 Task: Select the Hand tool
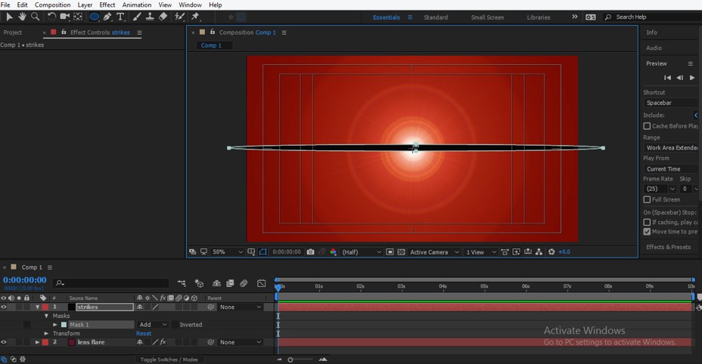pos(22,17)
